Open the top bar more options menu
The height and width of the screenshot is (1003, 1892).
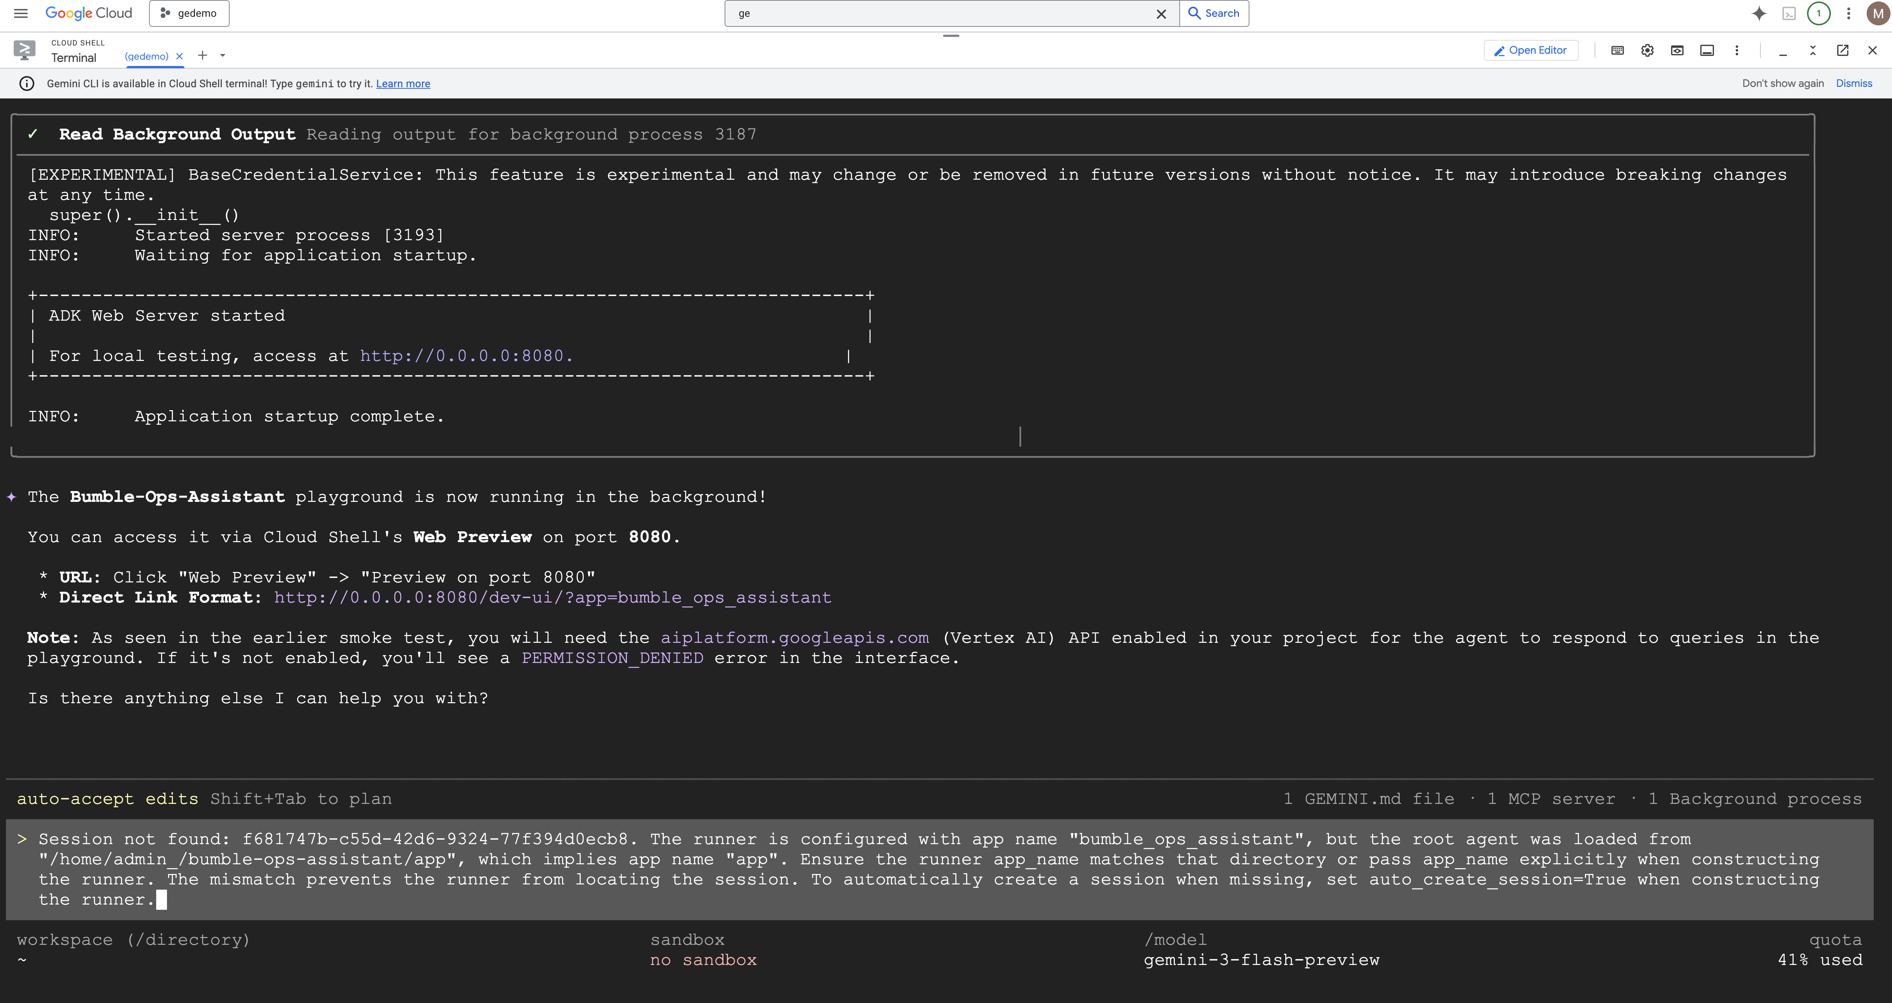click(x=1849, y=13)
